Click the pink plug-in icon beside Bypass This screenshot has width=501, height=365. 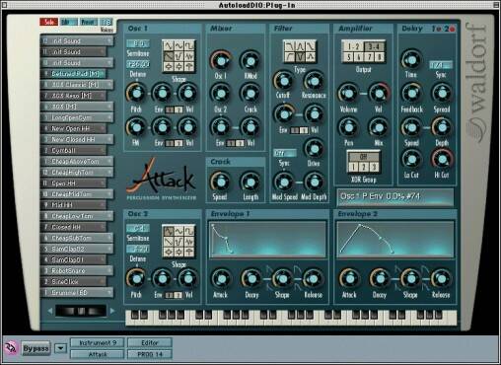(x=11, y=347)
